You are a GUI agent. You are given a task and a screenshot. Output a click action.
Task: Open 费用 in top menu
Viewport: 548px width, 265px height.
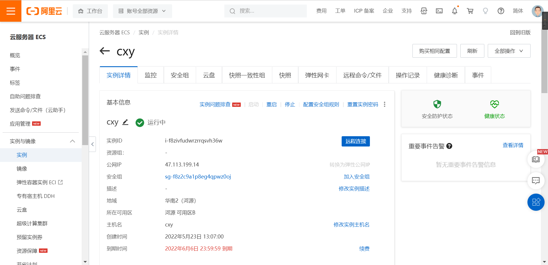321,11
